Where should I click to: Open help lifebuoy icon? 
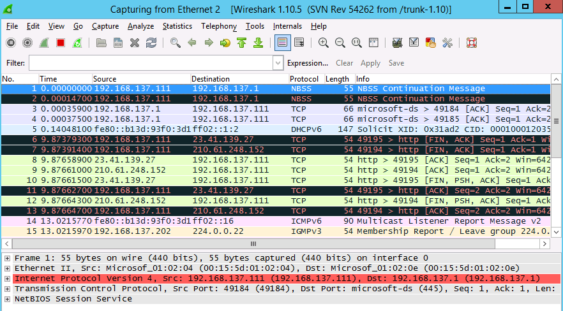471,43
